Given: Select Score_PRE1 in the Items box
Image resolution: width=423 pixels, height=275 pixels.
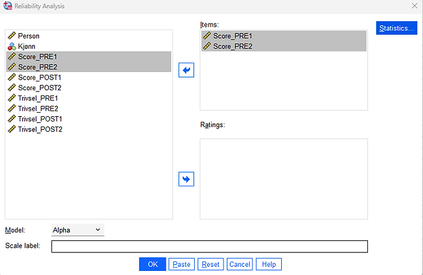Looking at the screenshot, I should (x=284, y=36).
